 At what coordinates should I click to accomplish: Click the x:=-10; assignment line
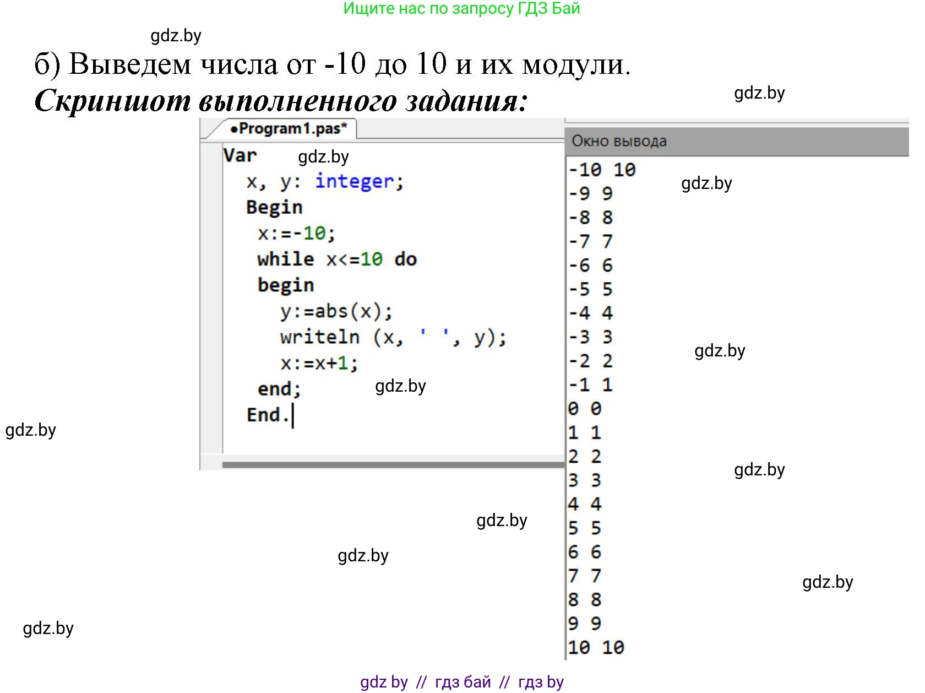296,234
